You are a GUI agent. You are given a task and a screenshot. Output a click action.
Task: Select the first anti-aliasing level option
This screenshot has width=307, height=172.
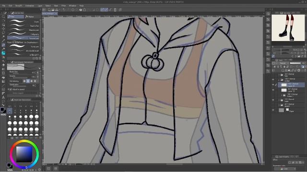pos(24,81)
